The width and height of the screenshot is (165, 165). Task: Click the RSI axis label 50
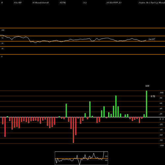point(2,43)
